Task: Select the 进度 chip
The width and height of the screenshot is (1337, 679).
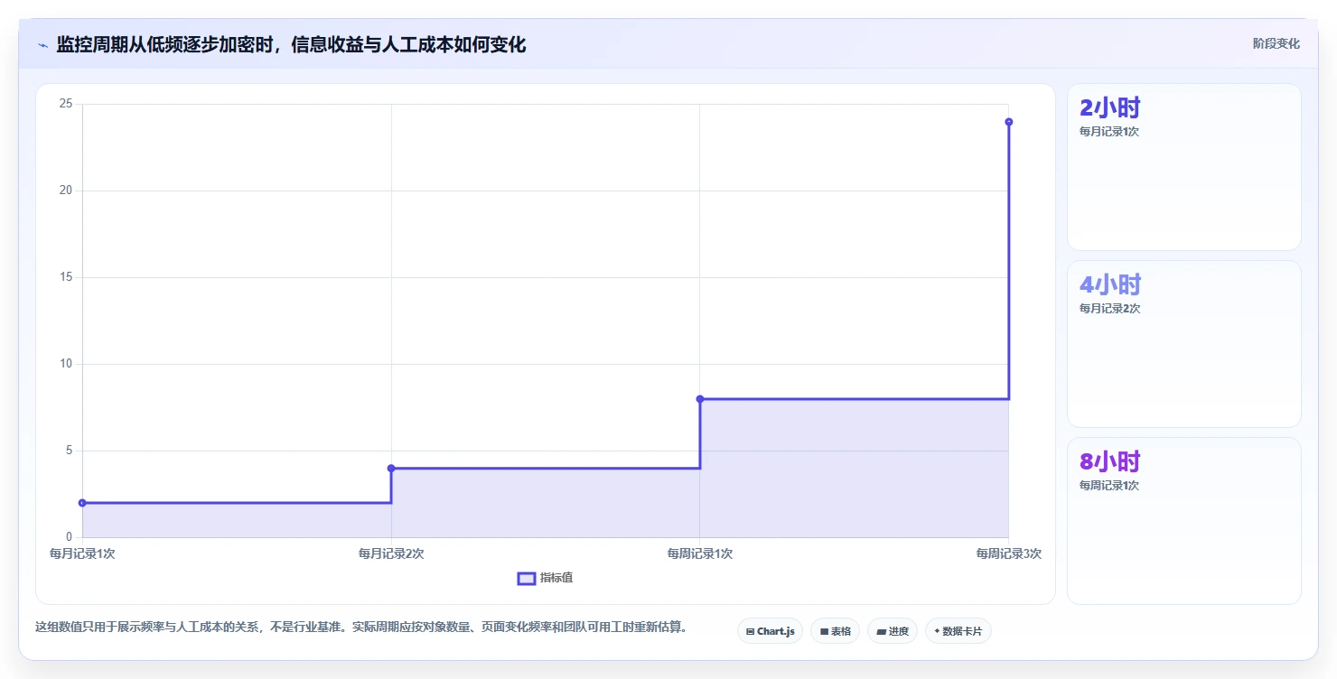Action: pyautogui.click(x=893, y=631)
